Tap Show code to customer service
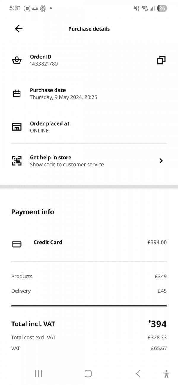Viewport: 178px width, 385px height. (67, 165)
